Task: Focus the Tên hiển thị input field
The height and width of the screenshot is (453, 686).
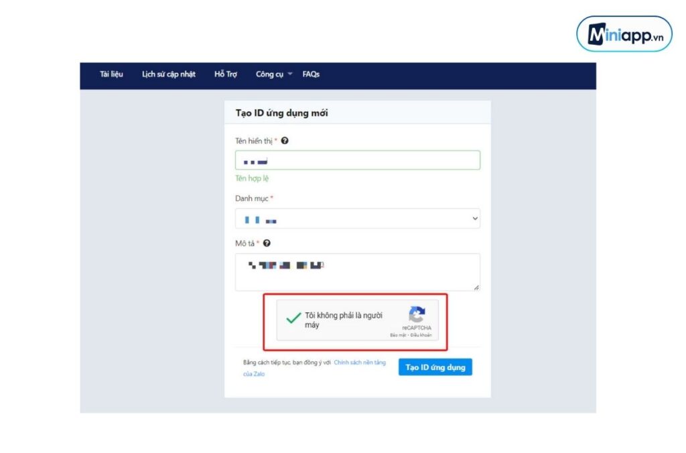Action: [358, 160]
